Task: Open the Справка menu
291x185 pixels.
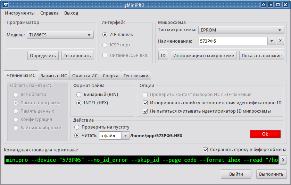Action: tap(49, 13)
